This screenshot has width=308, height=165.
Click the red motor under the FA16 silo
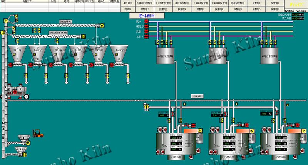112,65
